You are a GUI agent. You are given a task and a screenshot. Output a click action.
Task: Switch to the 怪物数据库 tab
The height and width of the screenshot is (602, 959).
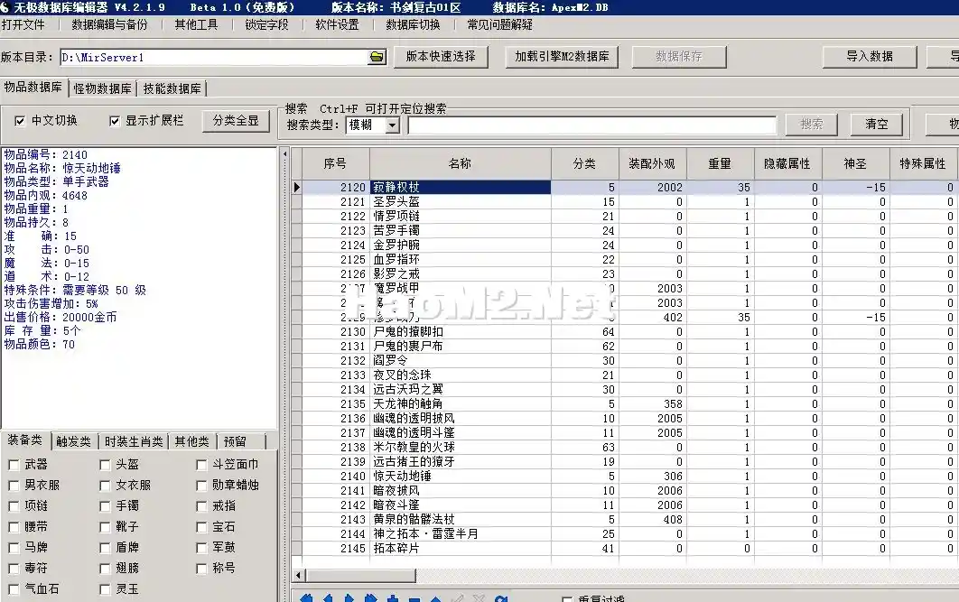[x=103, y=88]
